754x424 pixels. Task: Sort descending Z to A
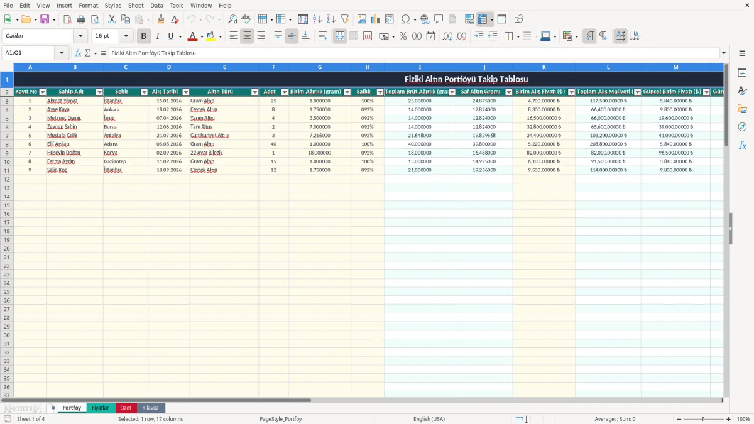(x=331, y=19)
